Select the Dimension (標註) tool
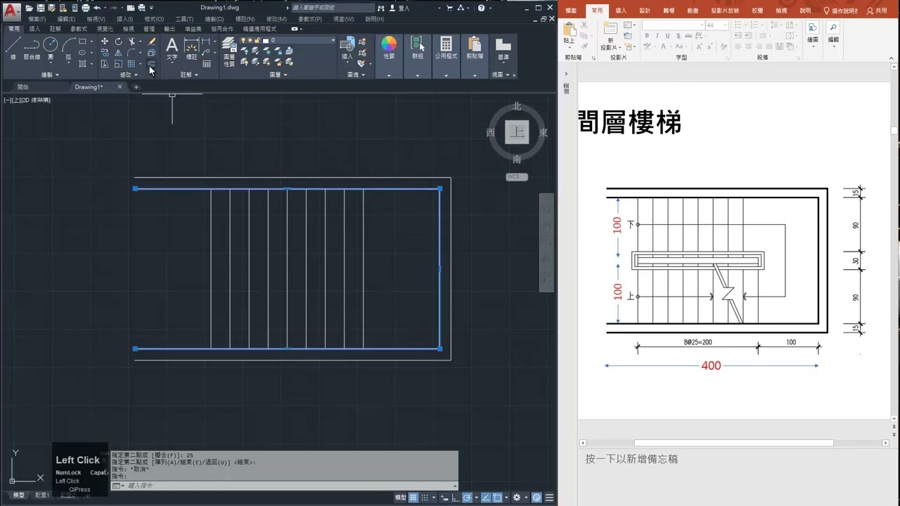This screenshot has width=900, height=506. [191, 48]
